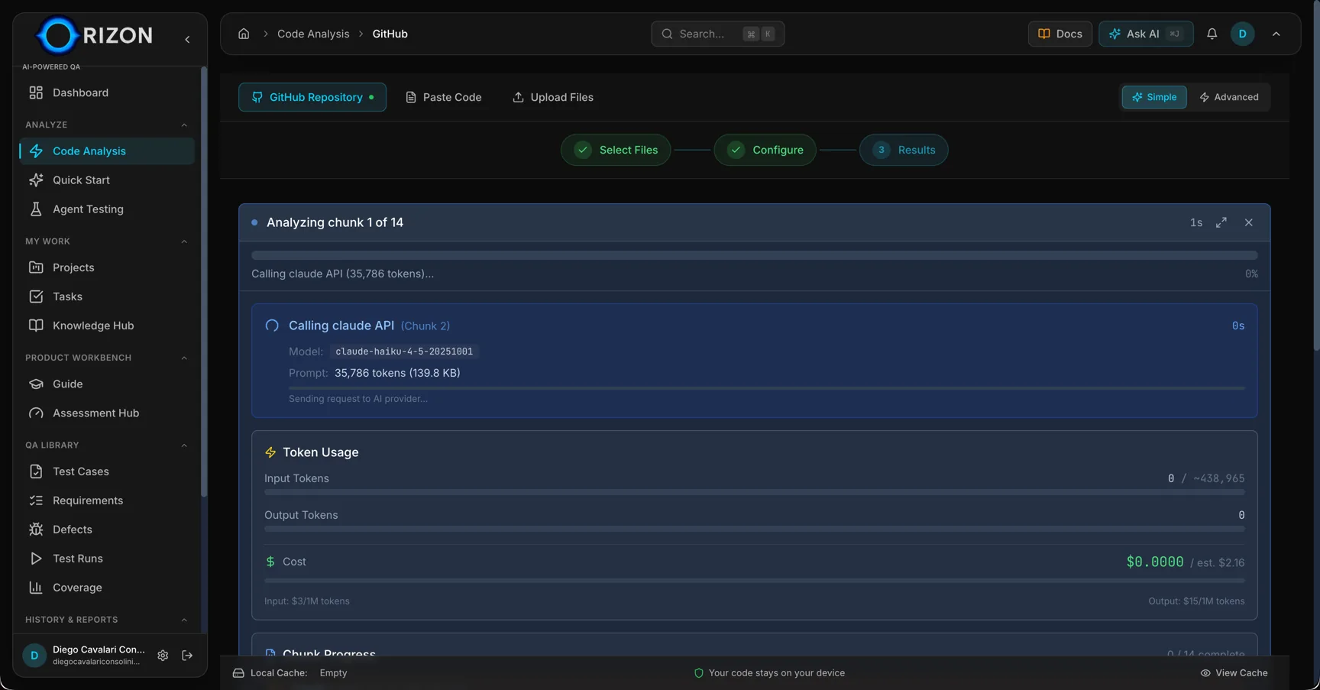Screen dimensions: 1320x690
Task: Select the Paste Code tab
Action: 443,97
